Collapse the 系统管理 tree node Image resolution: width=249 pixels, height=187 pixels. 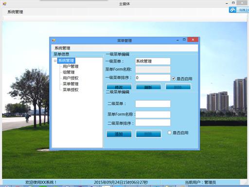(55, 61)
